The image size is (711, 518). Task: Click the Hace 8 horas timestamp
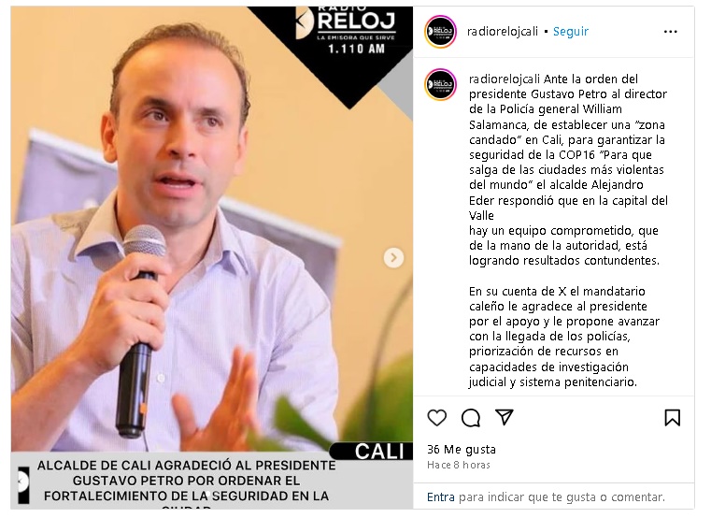(459, 465)
